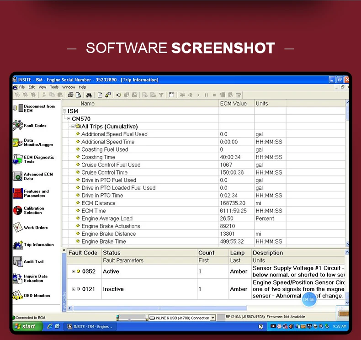Image resolution: width=361 pixels, height=340 pixels.
Task: Collapse the ISM tree node
Action: coord(64,111)
